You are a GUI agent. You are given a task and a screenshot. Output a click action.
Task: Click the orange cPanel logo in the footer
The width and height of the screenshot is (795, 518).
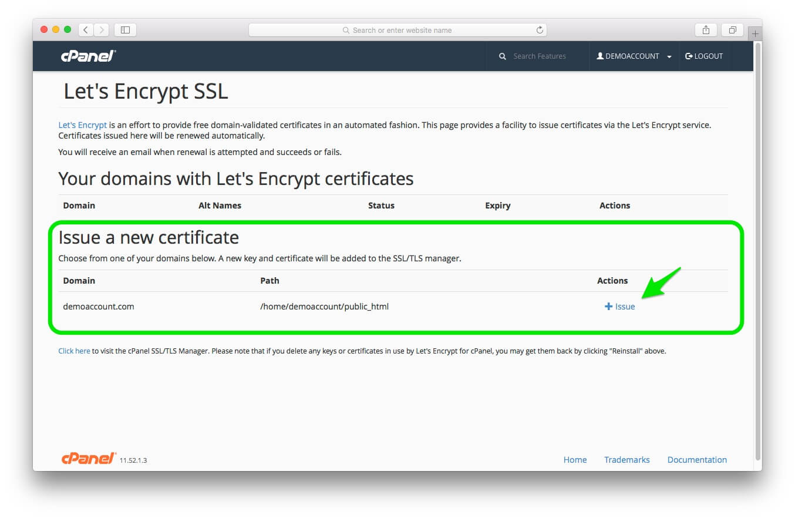click(x=89, y=459)
